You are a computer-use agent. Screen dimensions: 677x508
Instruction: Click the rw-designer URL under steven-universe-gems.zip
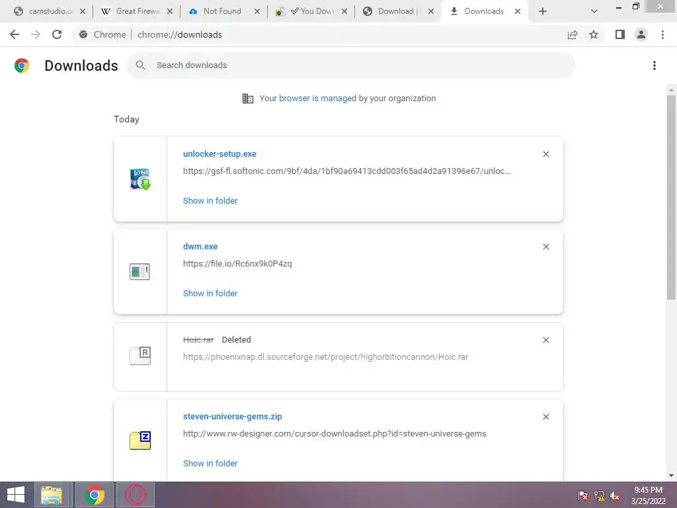pyautogui.click(x=335, y=434)
